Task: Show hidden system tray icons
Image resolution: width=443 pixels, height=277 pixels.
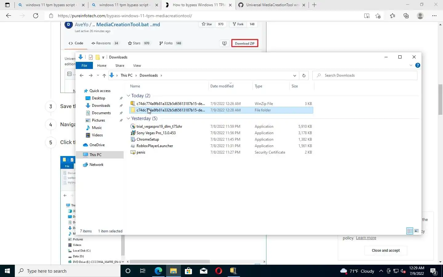Action: pos(381,271)
